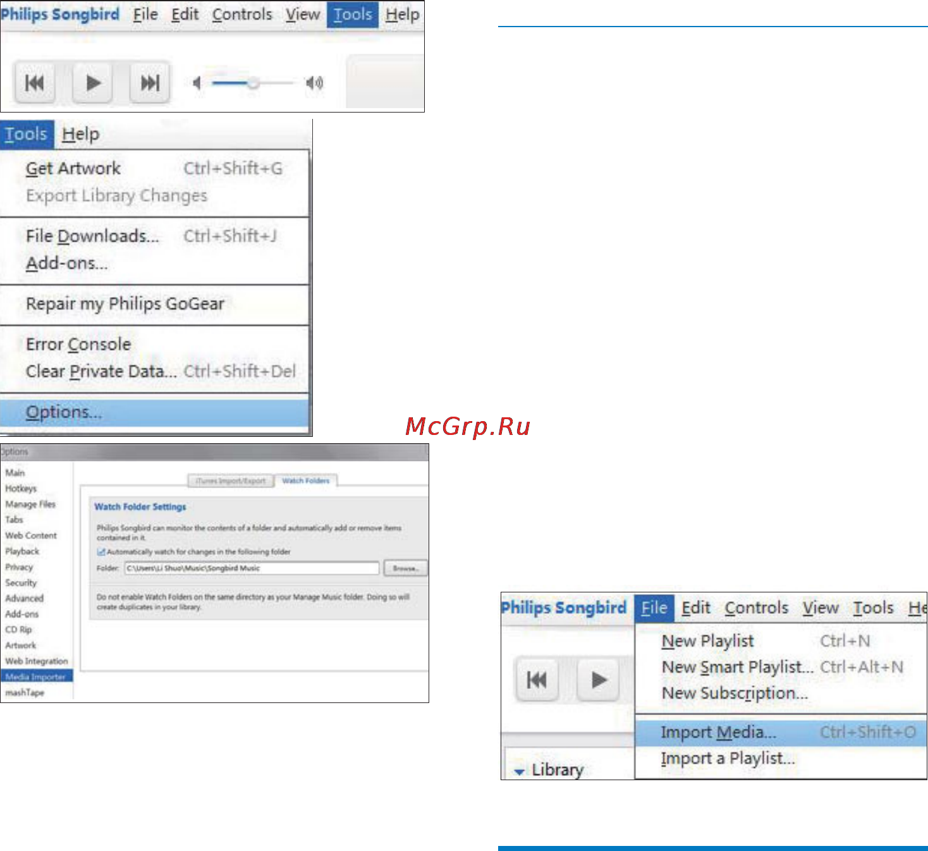
Task: Select Add-ons in the Options sidebar
Action: pos(22,614)
